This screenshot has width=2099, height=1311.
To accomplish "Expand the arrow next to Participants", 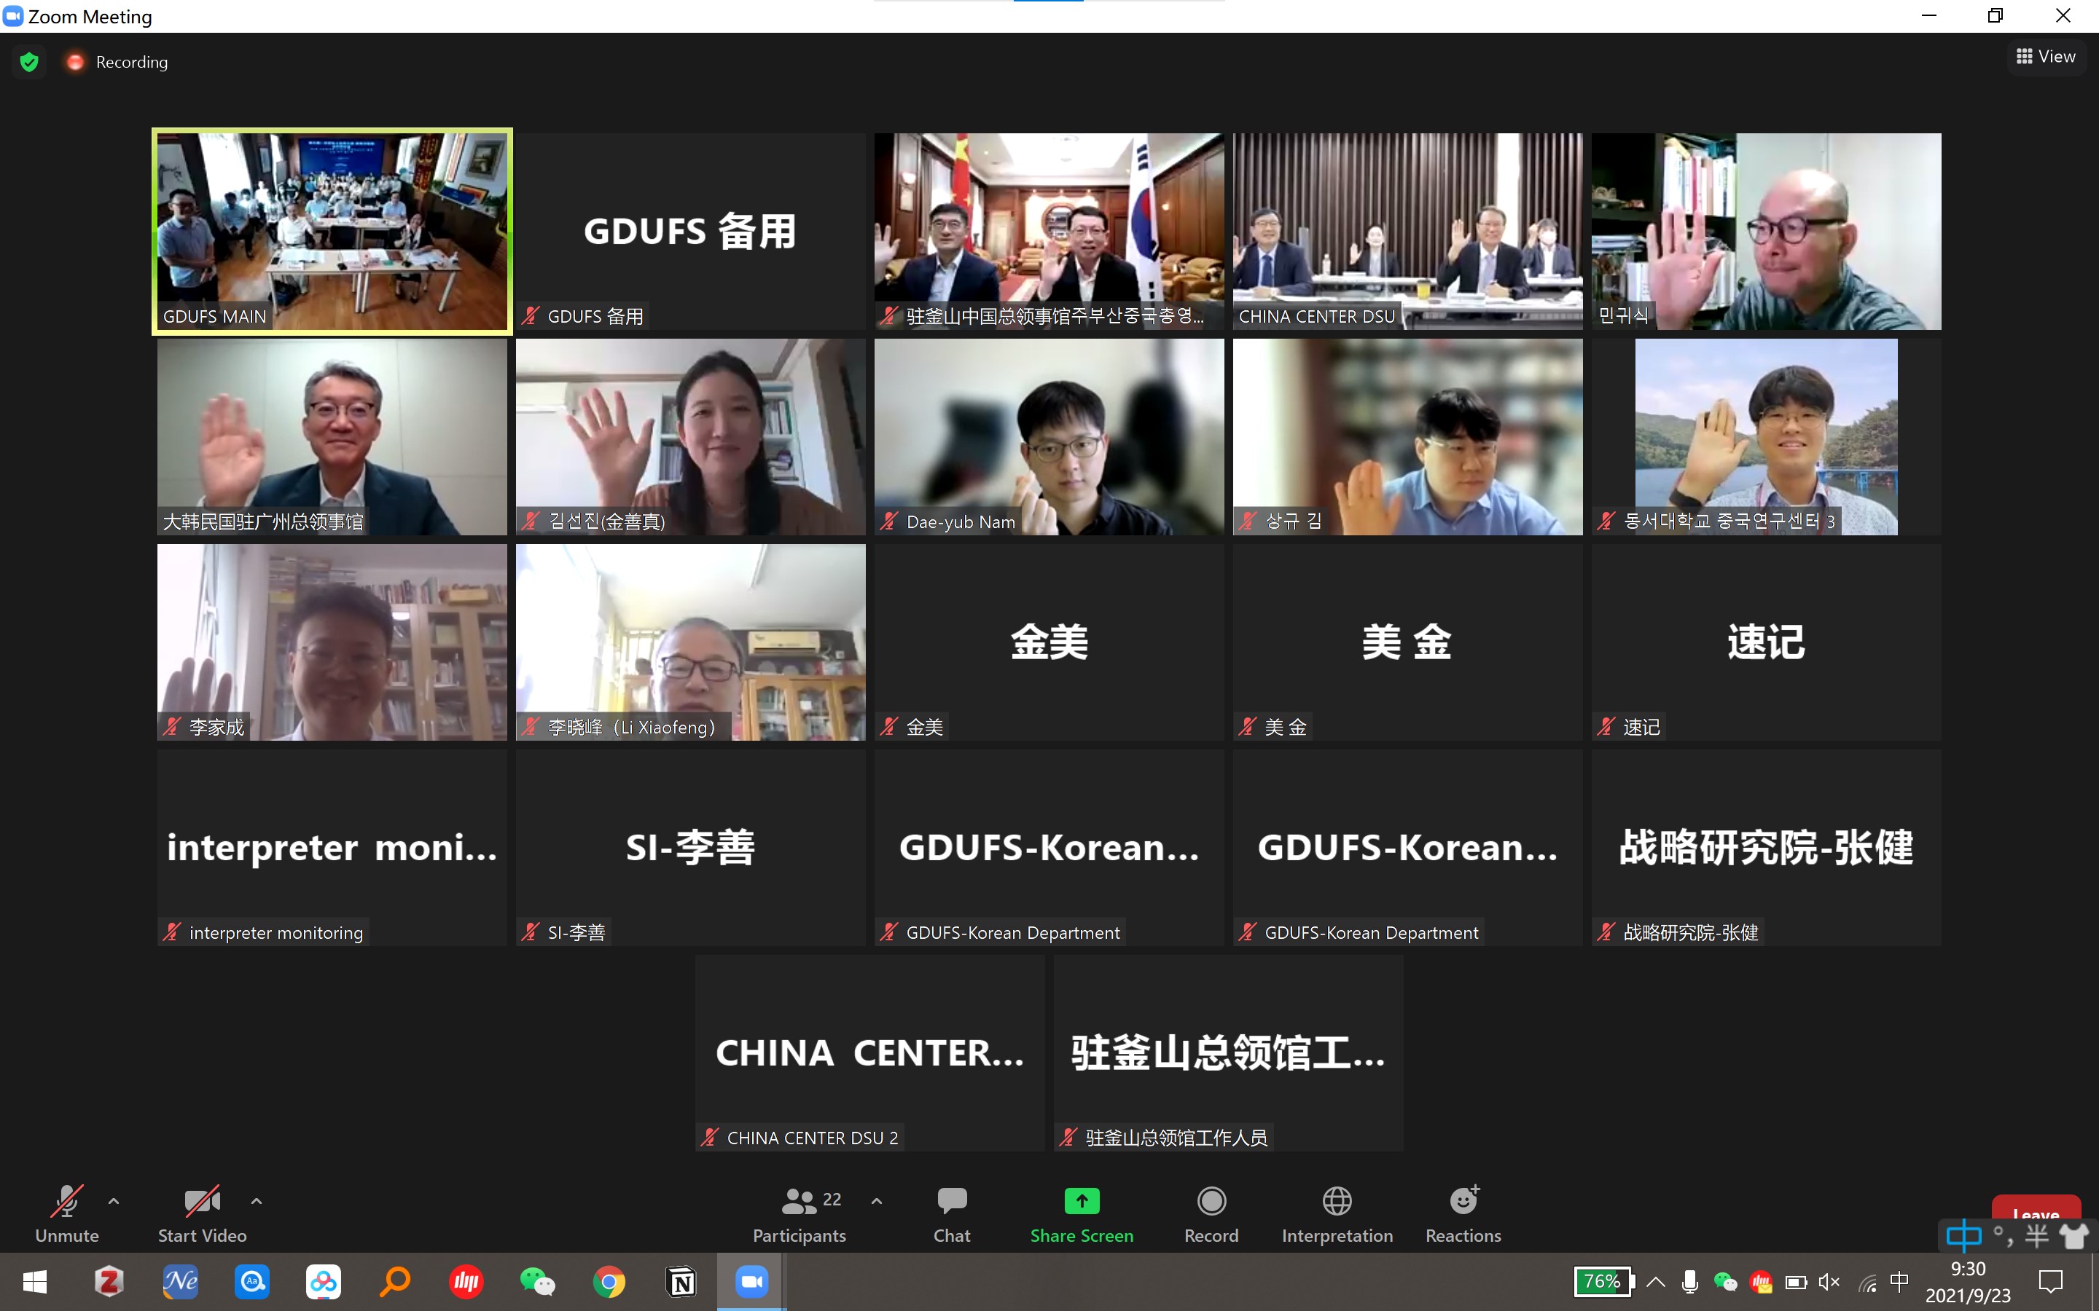I will click(877, 1202).
